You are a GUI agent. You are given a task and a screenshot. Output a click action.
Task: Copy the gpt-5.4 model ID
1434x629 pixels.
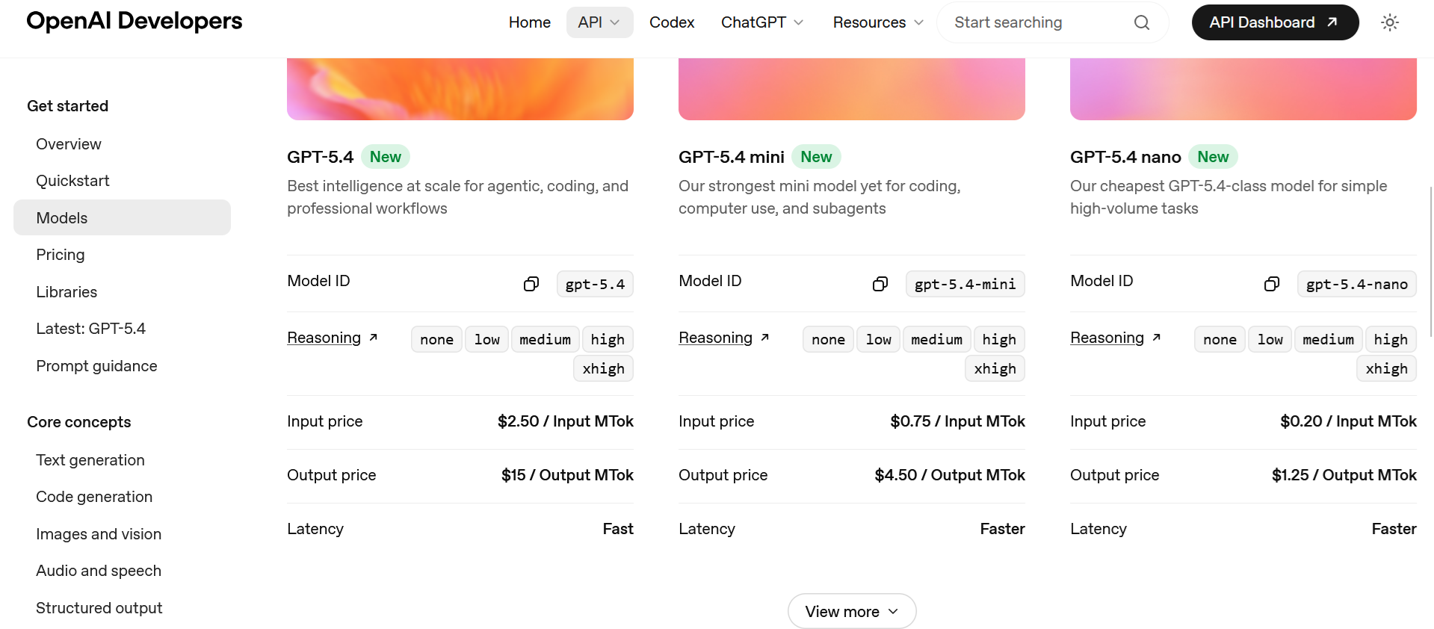(x=531, y=284)
